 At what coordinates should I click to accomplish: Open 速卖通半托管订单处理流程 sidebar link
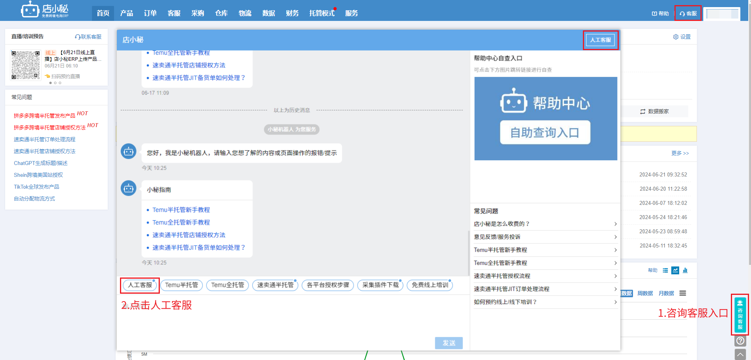point(44,139)
